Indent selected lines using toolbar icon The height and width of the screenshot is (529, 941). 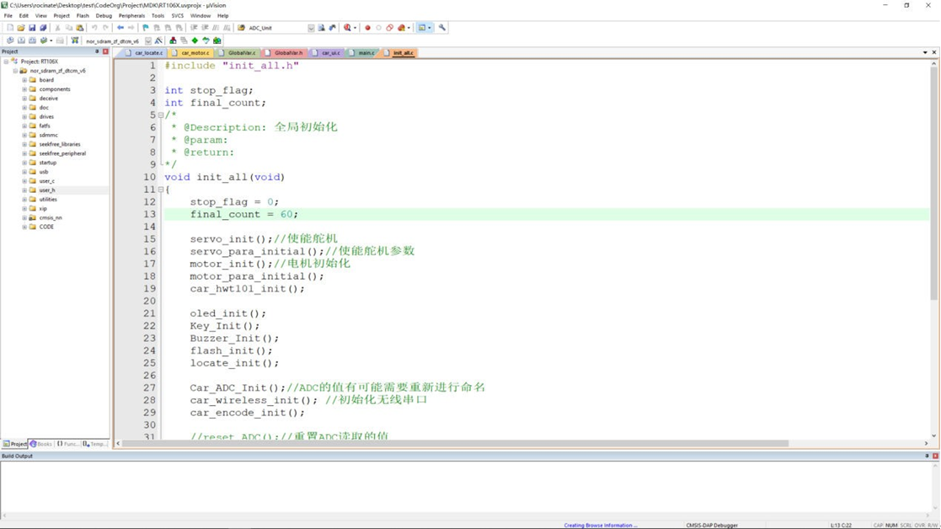[x=194, y=28]
